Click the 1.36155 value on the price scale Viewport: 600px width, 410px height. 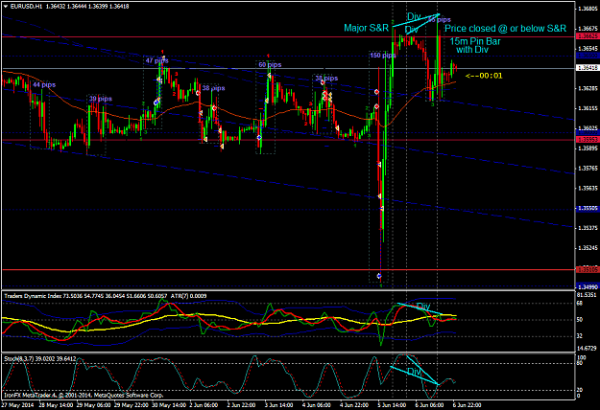588,108
